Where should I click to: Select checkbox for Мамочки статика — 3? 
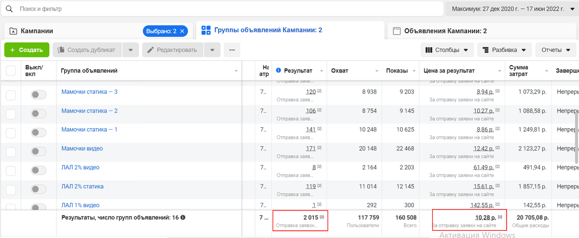11,95
